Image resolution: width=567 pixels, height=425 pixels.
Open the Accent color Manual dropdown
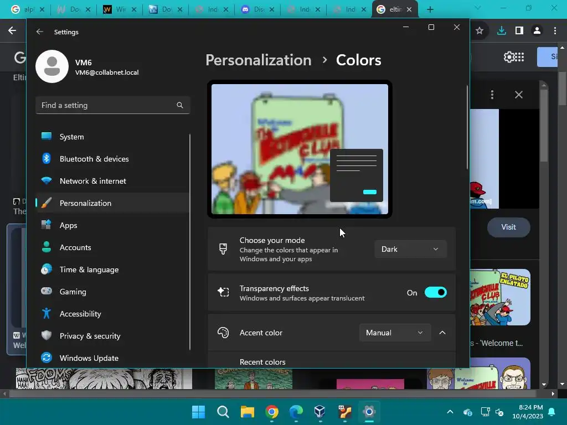[x=395, y=333]
